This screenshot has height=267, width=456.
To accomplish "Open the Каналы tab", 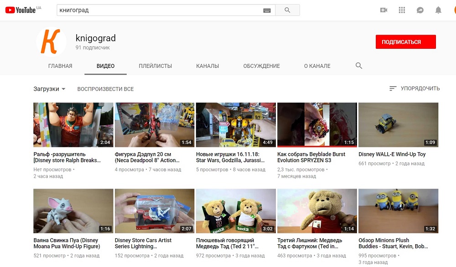I will [207, 66].
